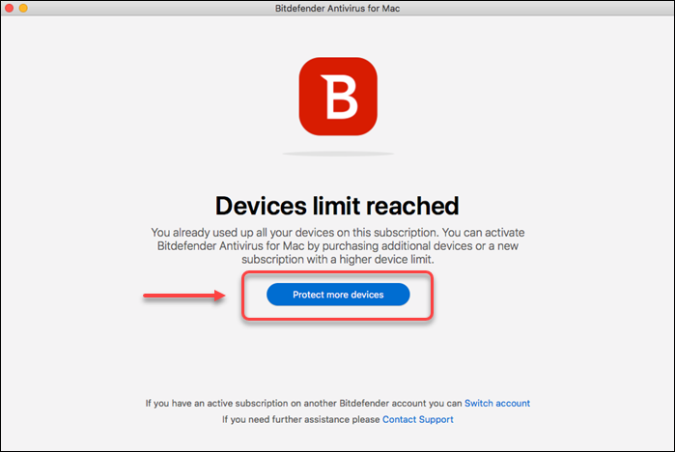Click the Protect more devices button
This screenshot has width=675, height=452.
[338, 295]
